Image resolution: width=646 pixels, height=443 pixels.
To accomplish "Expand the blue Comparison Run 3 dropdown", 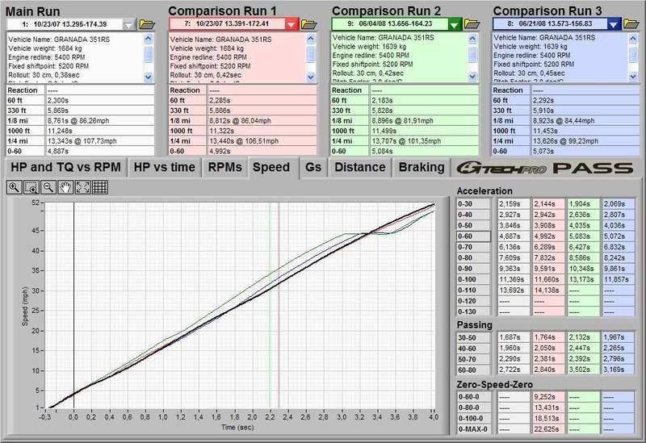I will click(615, 24).
